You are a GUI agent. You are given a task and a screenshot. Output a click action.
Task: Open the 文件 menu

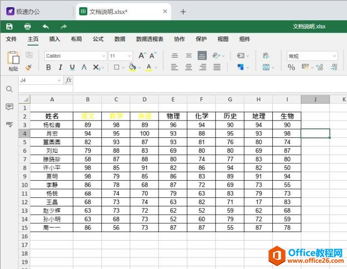[11, 39]
